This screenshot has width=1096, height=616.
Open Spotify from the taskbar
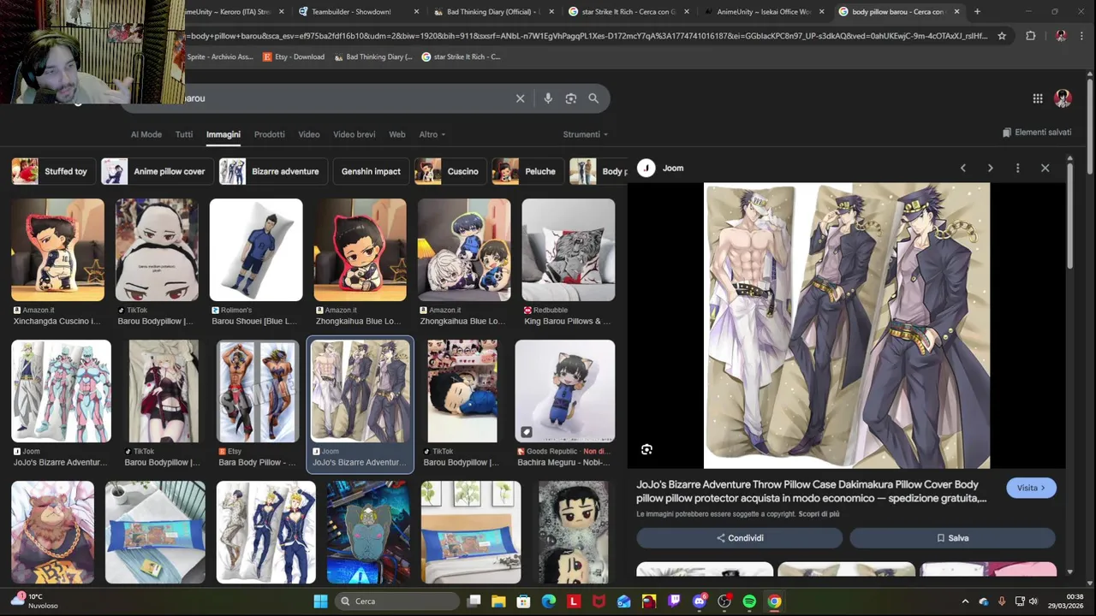point(749,601)
